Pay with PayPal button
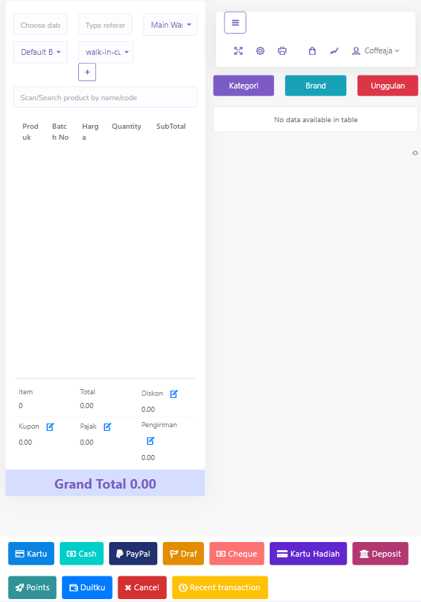The height and width of the screenshot is (602, 421). (133, 554)
